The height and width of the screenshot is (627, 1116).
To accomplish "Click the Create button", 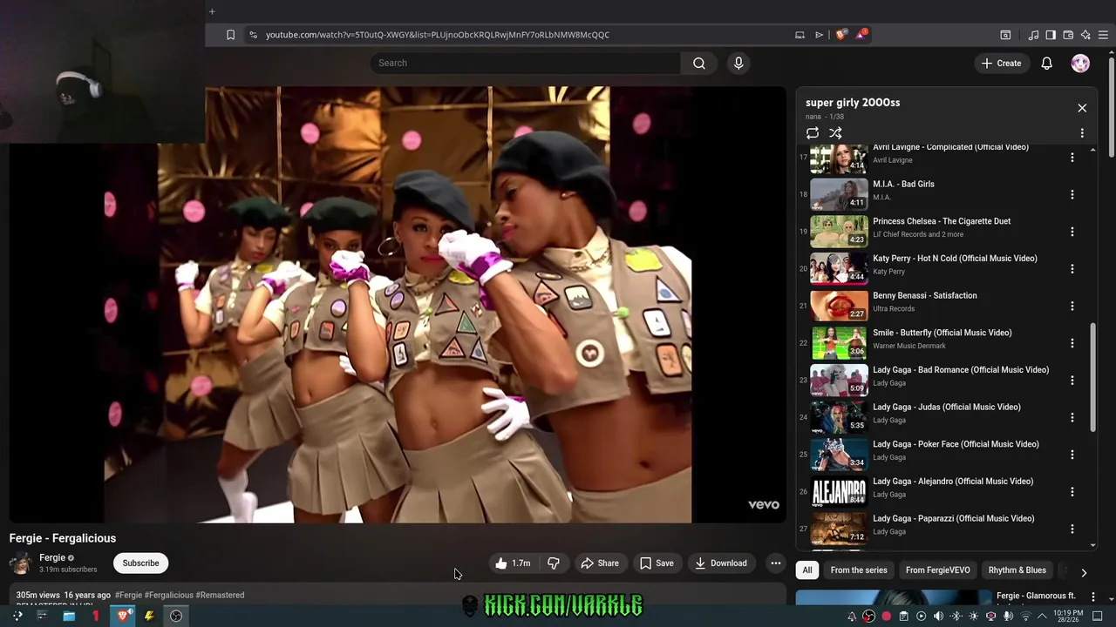I will point(1001,64).
